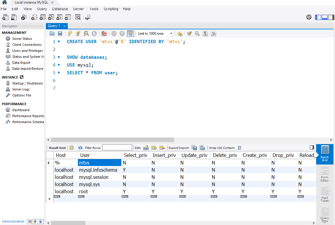The image size is (335, 225).
Task: Execute the SQL script with the lightning icon
Action: (70, 34)
